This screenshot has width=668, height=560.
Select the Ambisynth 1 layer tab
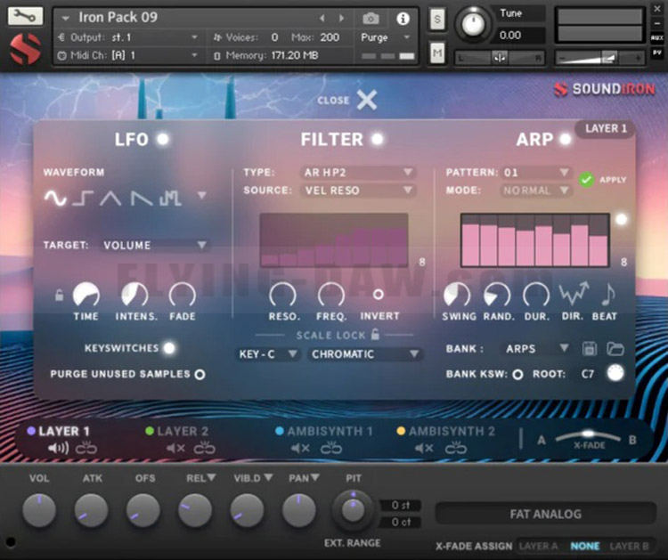tap(330, 432)
